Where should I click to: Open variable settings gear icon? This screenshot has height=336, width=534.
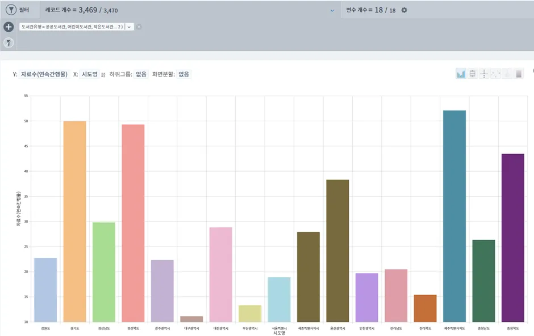(x=404, y=10)
